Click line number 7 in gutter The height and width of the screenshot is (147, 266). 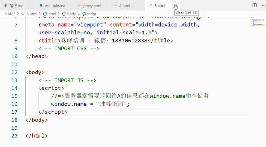(x=16, y=25)
